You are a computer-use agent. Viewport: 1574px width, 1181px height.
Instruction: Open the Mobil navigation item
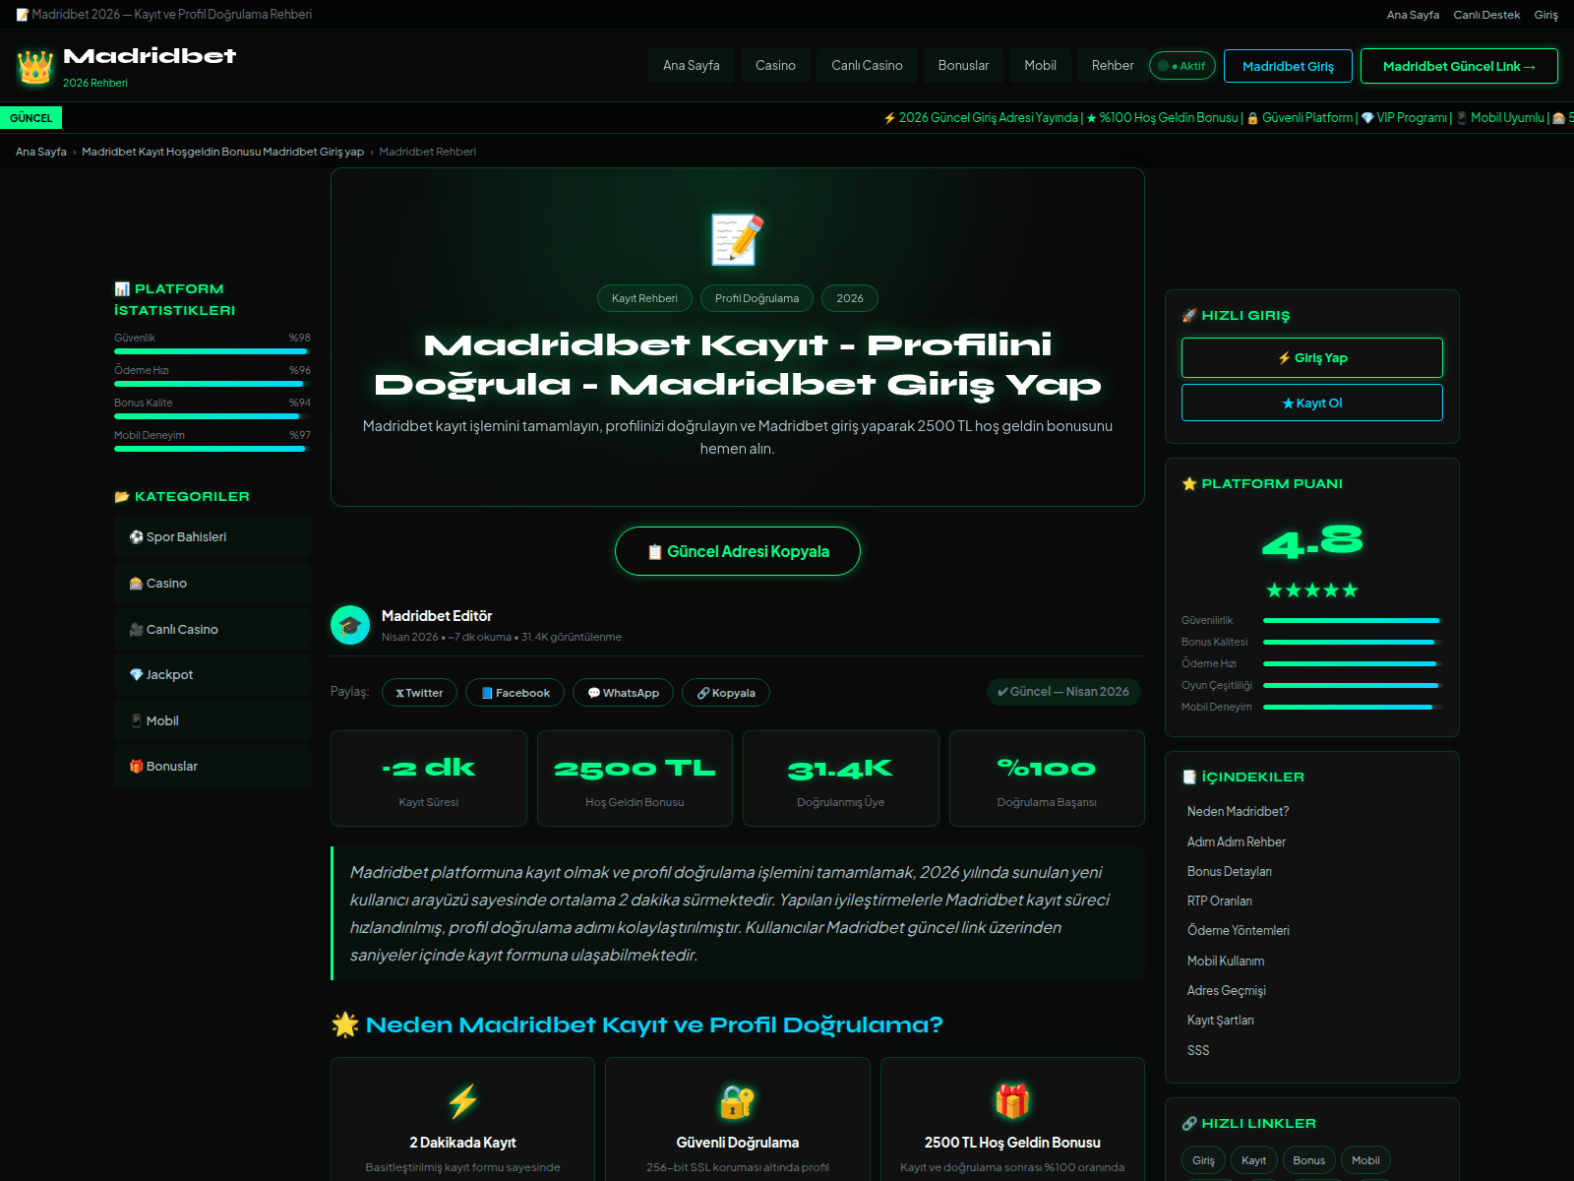point(1040,65)
